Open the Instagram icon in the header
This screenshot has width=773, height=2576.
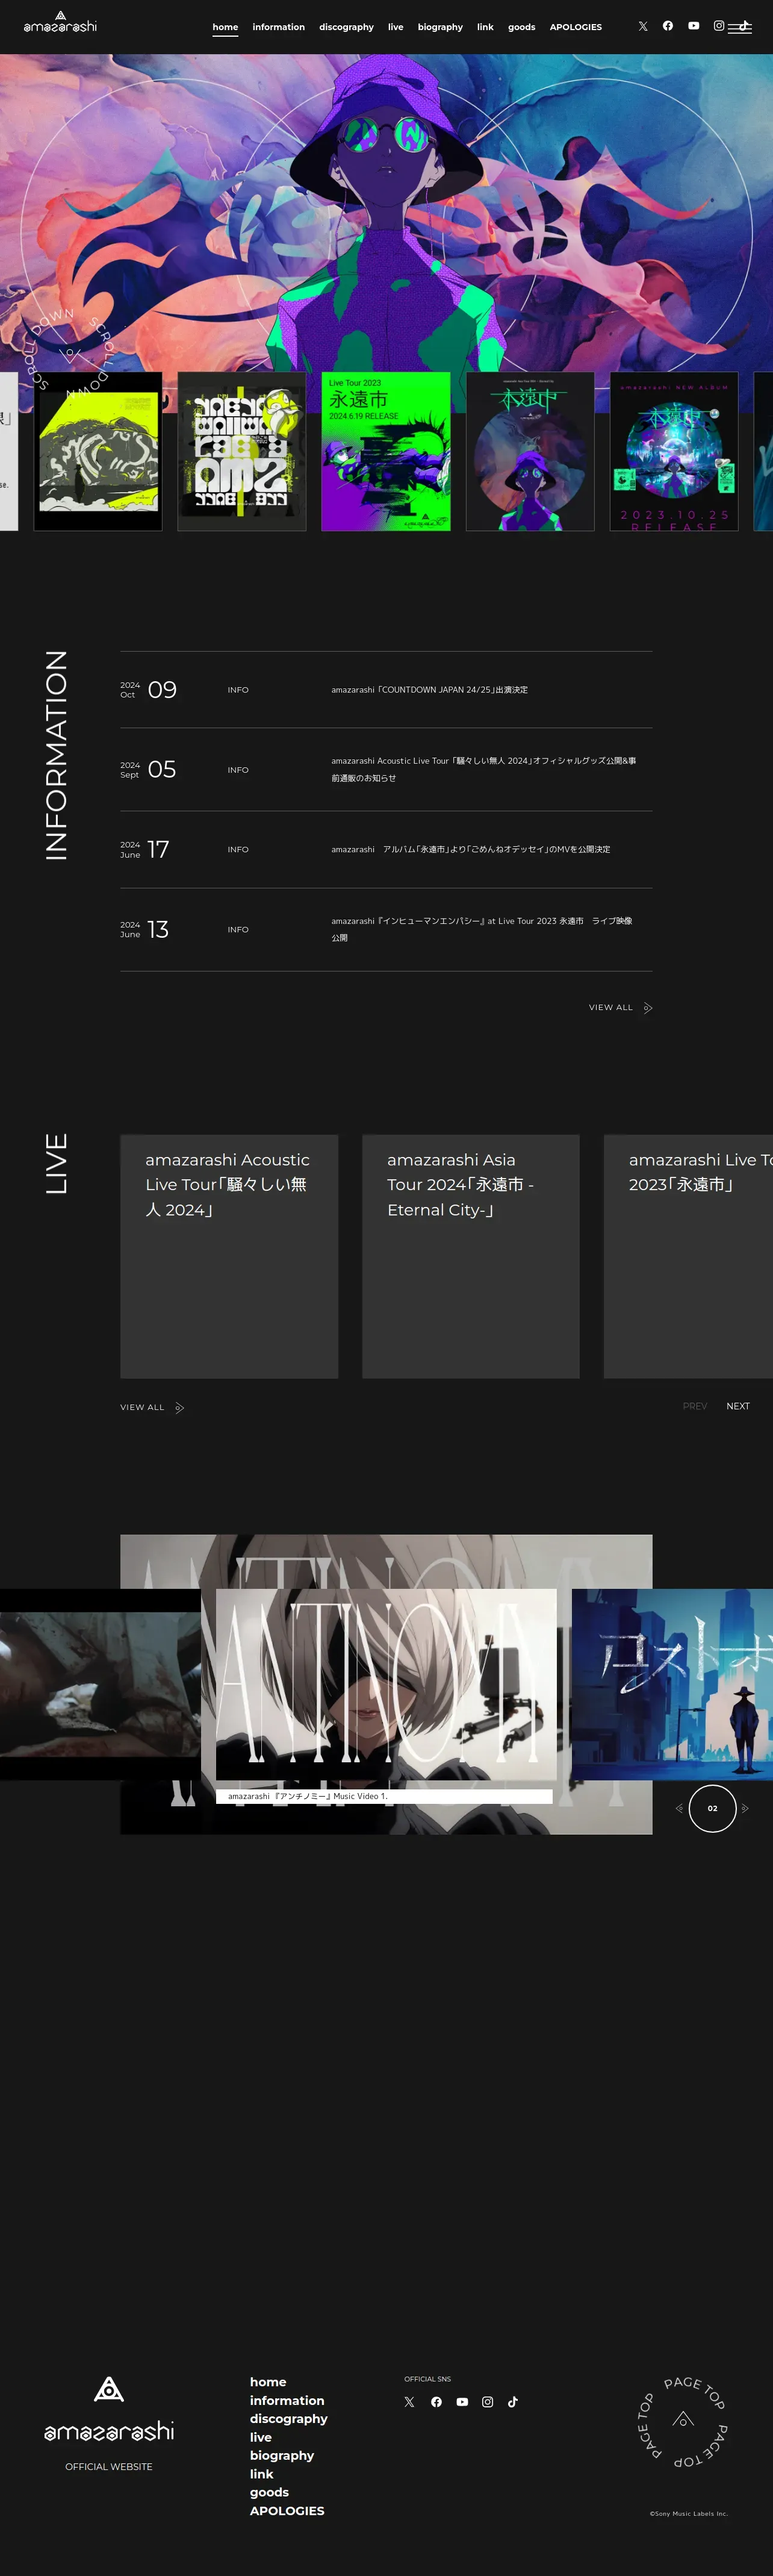719,26
